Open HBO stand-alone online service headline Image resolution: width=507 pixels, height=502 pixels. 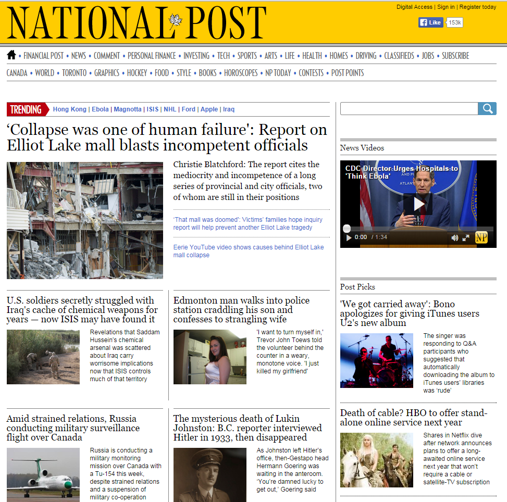pos(414,417)
